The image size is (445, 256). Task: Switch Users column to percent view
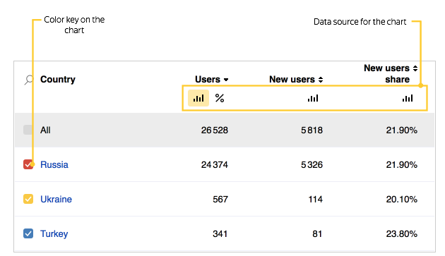[x=220, y=98]
